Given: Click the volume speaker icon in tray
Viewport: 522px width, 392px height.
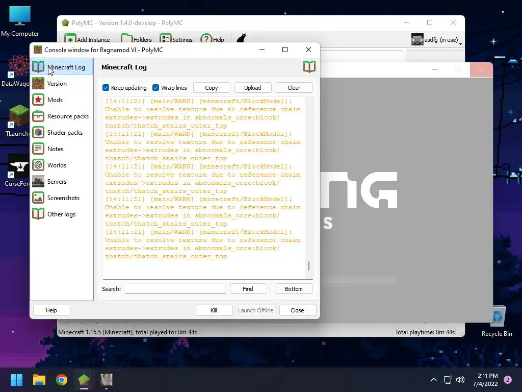Looking at the screenshot, I should (460, 380).
